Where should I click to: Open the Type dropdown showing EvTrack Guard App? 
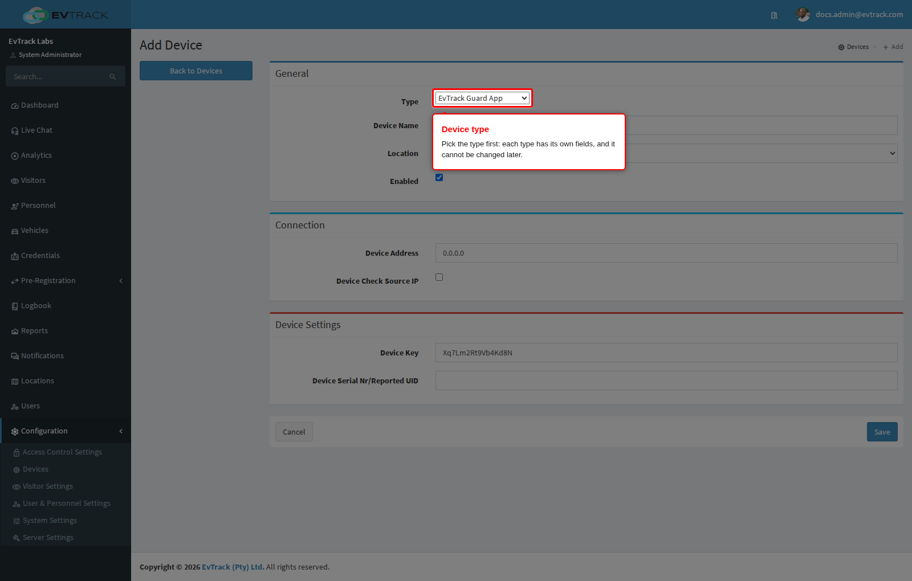pos(482,98)
